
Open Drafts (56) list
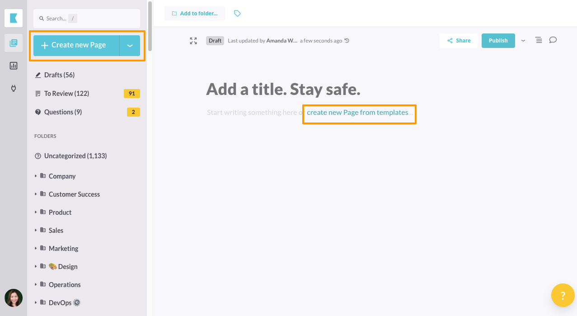[x=59, y=75]
